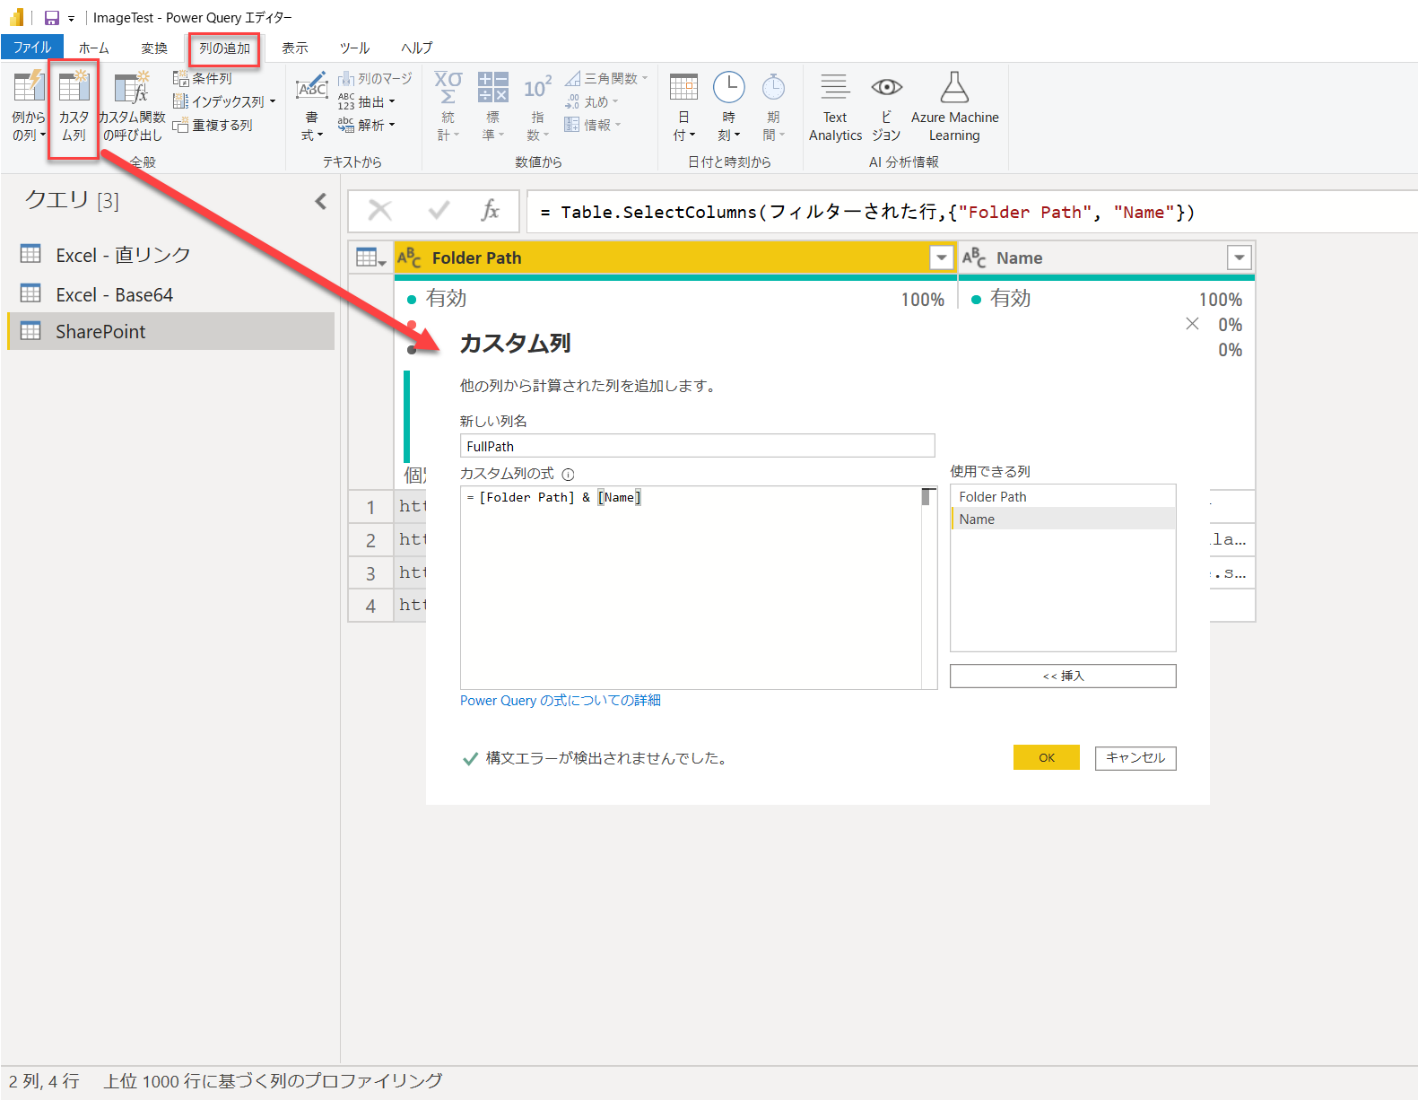Confirm the formula with check mark icon
1418x1100 pixels.
tap(439, 211)
